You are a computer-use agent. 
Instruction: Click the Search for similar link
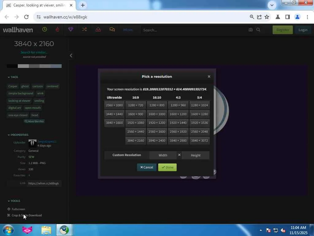[34, 52]
